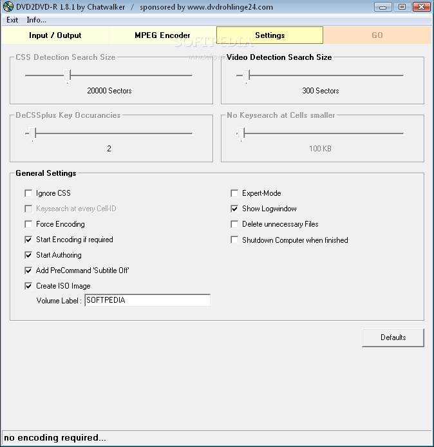Image resolution: width=434 pixels, height=447 pixels.
Task: Switch to the Input / Output tab
Action: point(55,35)
